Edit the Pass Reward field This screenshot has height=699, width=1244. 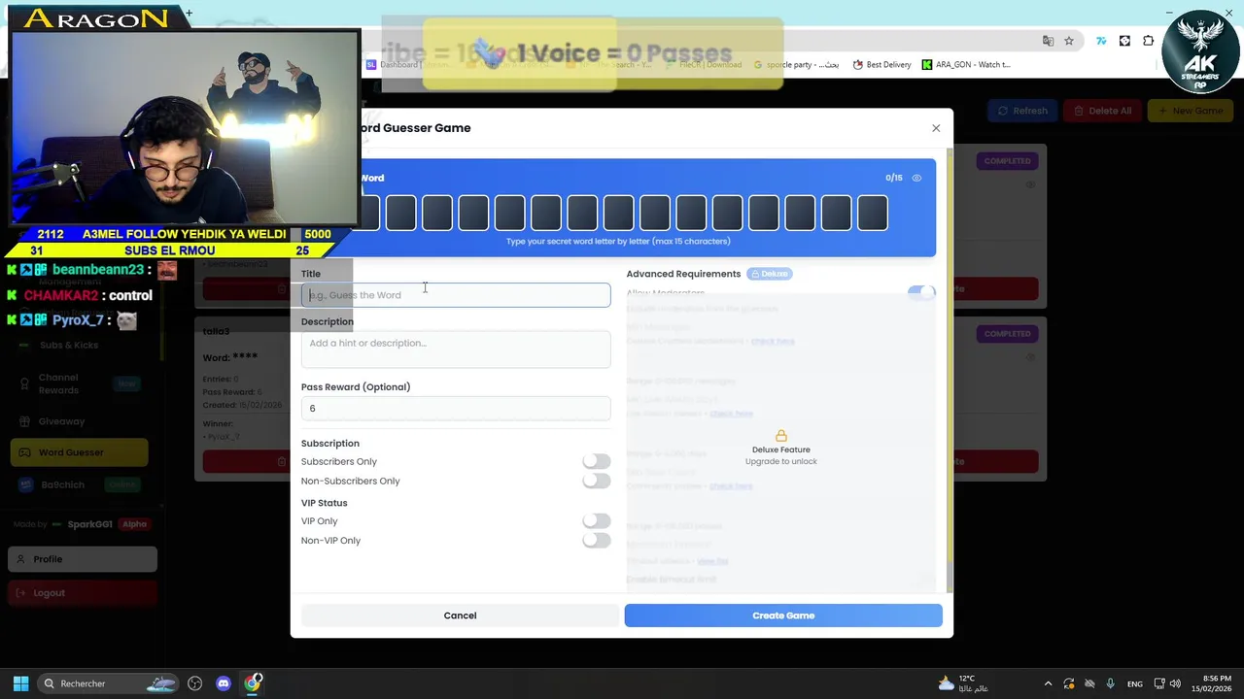pos(456,409)
